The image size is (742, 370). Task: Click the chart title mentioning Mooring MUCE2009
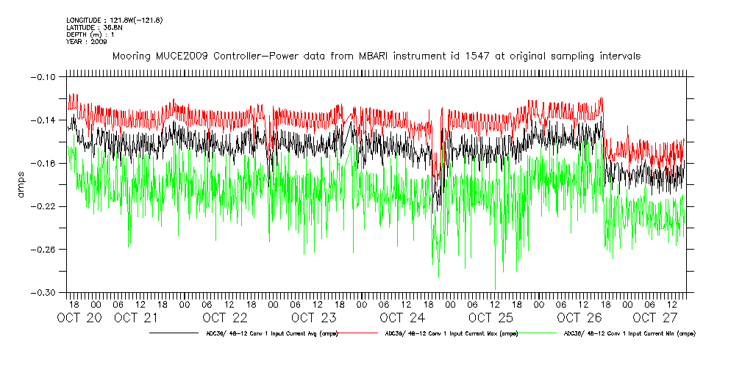coord(375,56)
